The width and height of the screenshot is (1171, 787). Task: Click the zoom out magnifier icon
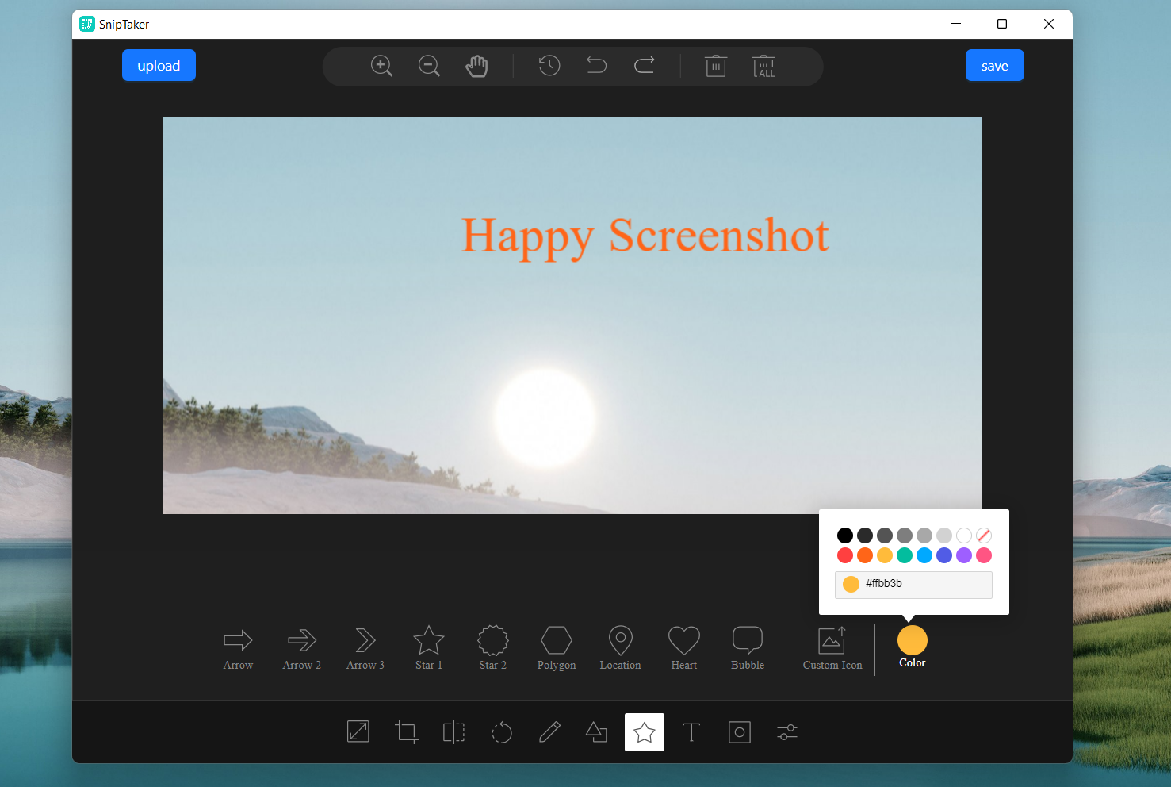point(429,66)
